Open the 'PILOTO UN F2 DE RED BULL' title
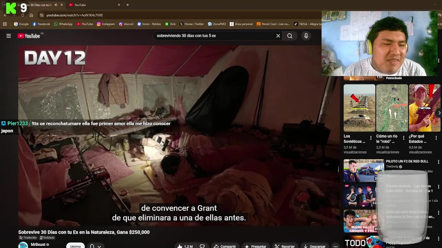442x248 pixels. coord(407,161)
